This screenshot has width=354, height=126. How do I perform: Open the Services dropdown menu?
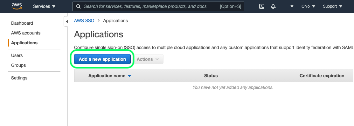coord(44,7)
